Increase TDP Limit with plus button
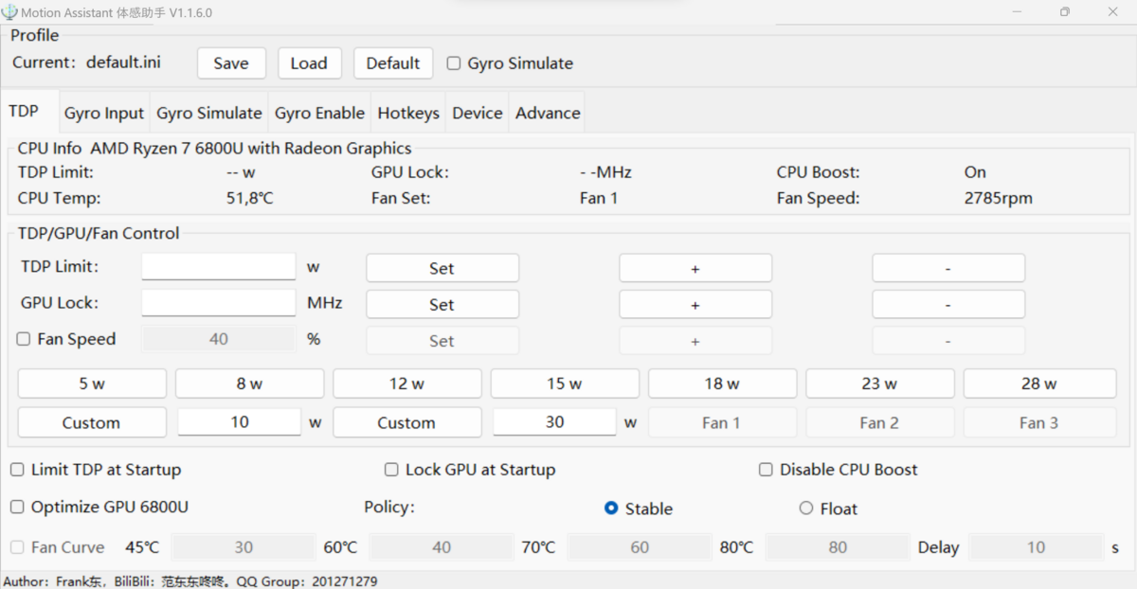This screenshot has width=1137, height=589. point(695,268)
